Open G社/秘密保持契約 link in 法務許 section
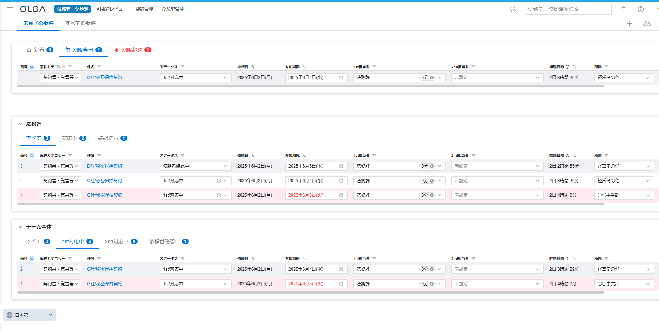The height and width of the screenshot is (331, 659). tap(105, 195)
